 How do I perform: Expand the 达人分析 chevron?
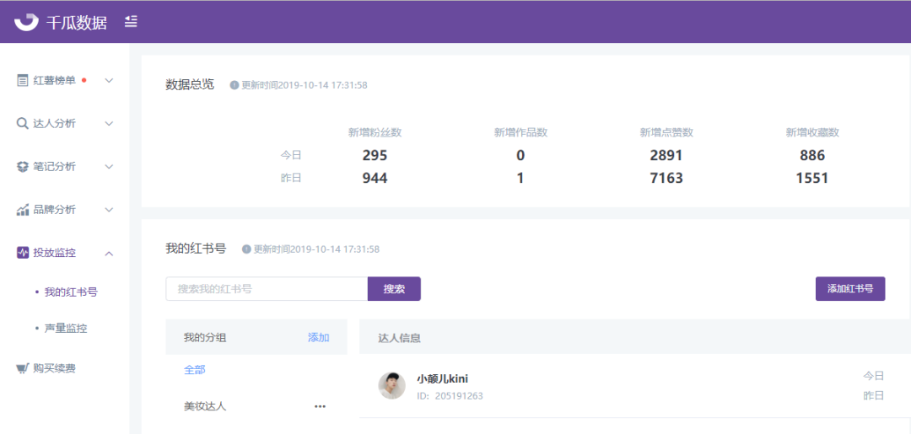pos(109,124)
